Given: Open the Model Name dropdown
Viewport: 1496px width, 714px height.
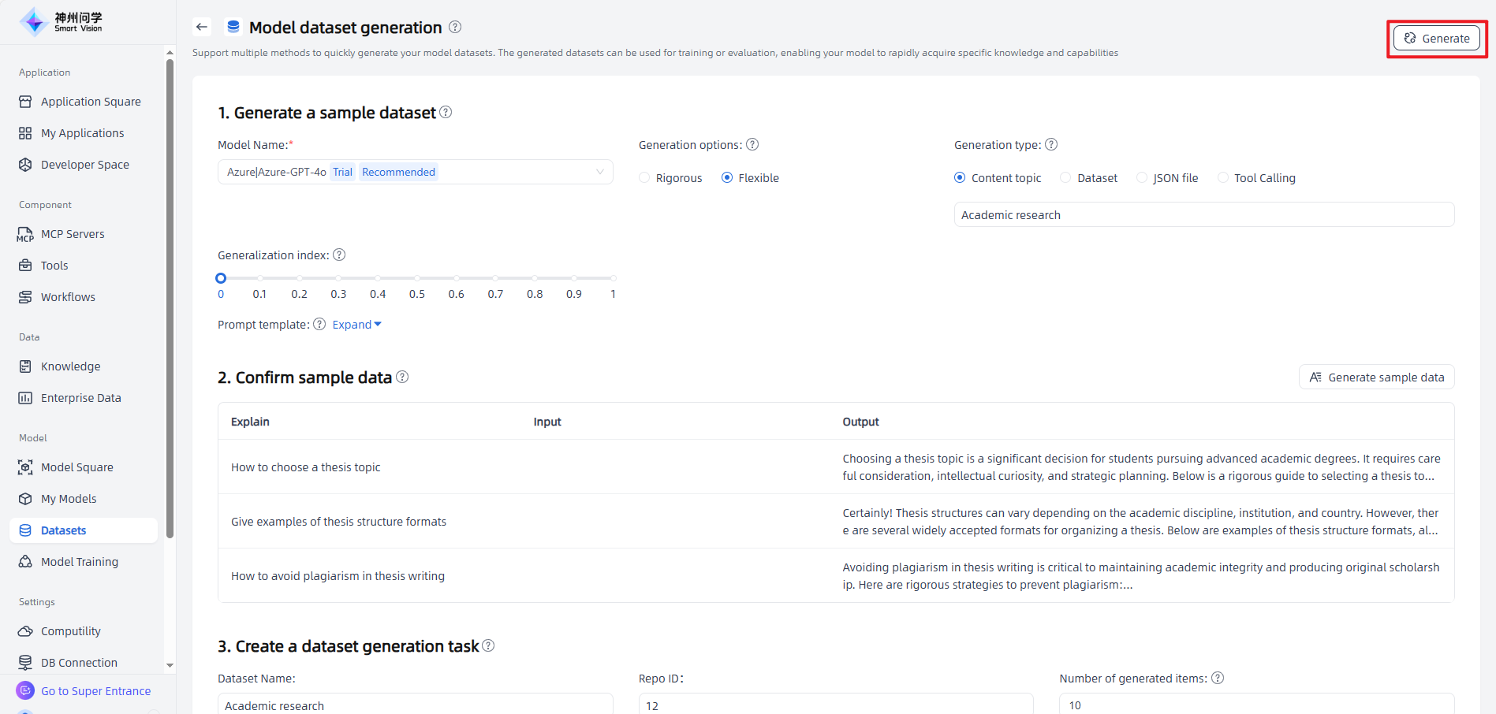Looking at the screenshot, I should tap(415, 172).
